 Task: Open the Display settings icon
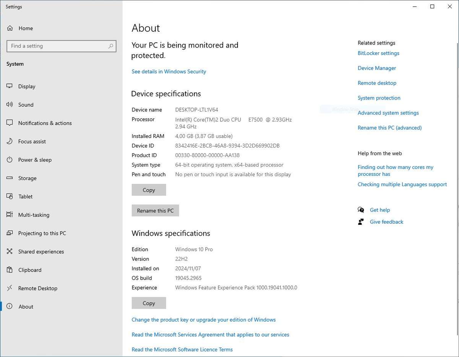[9, 86]
